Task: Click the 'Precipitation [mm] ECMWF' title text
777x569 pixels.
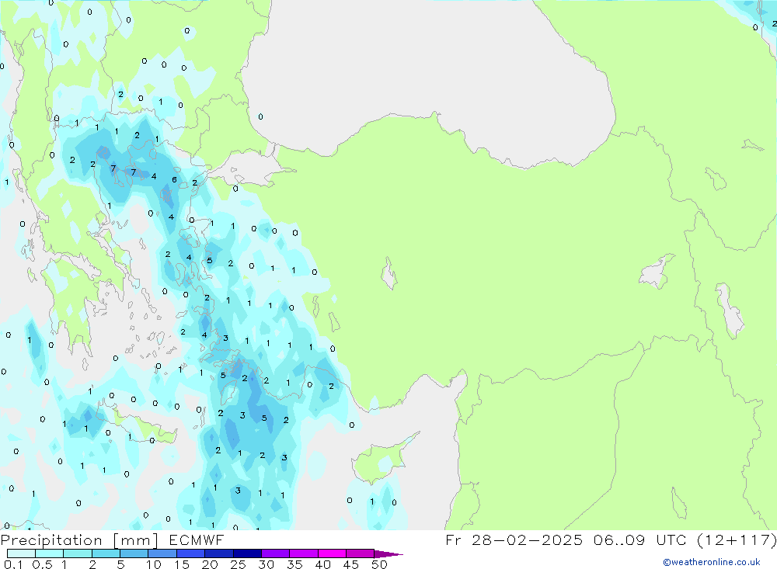Action: 112,540
